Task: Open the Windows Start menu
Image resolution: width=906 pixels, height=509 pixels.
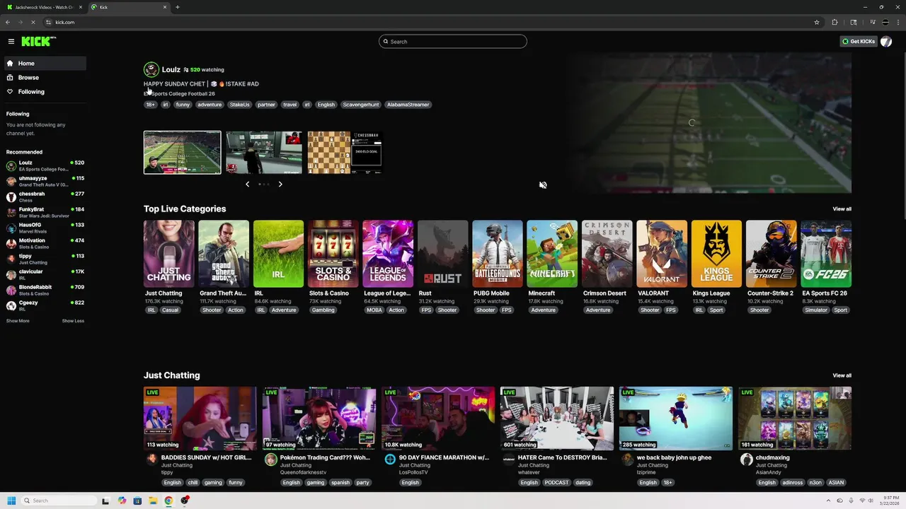Action: pos(11,501)
